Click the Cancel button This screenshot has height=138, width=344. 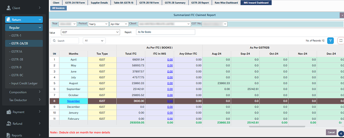[x=331, y=132]
